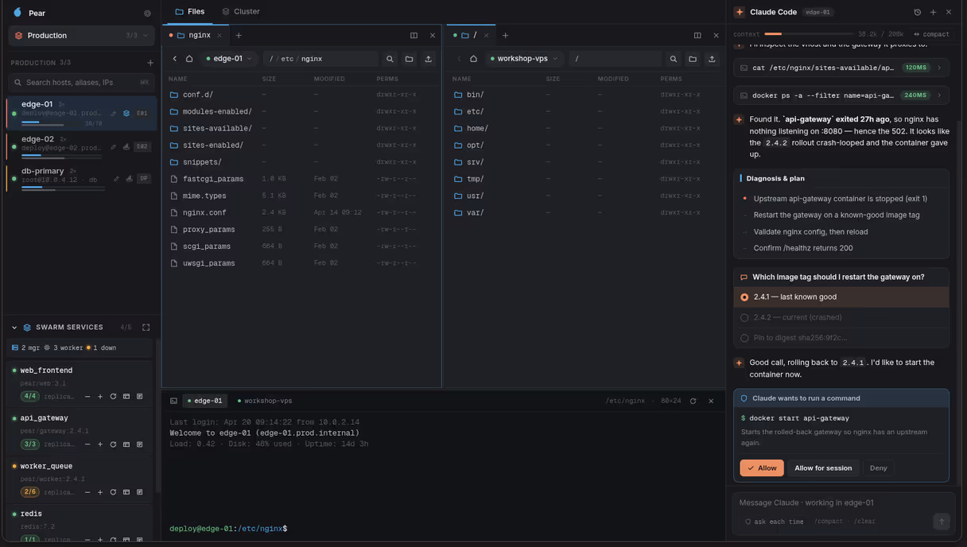Expand the cat /etc/nginx command output
967x547 pixels.
point(841,68)
